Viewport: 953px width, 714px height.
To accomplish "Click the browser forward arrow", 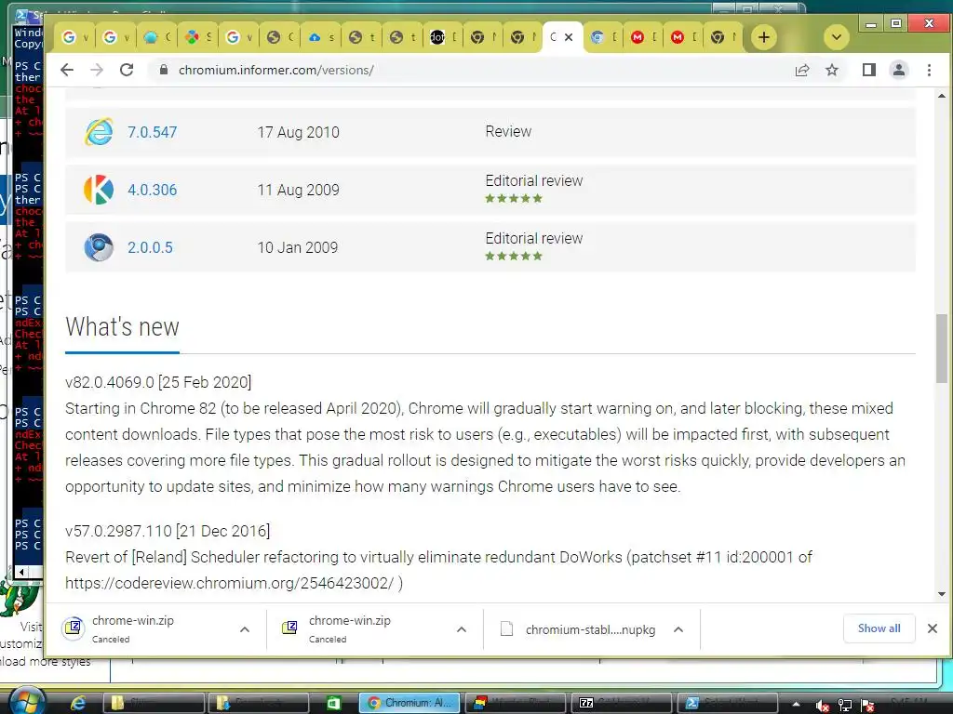I will pyautogui.click(x=97, y=70).
